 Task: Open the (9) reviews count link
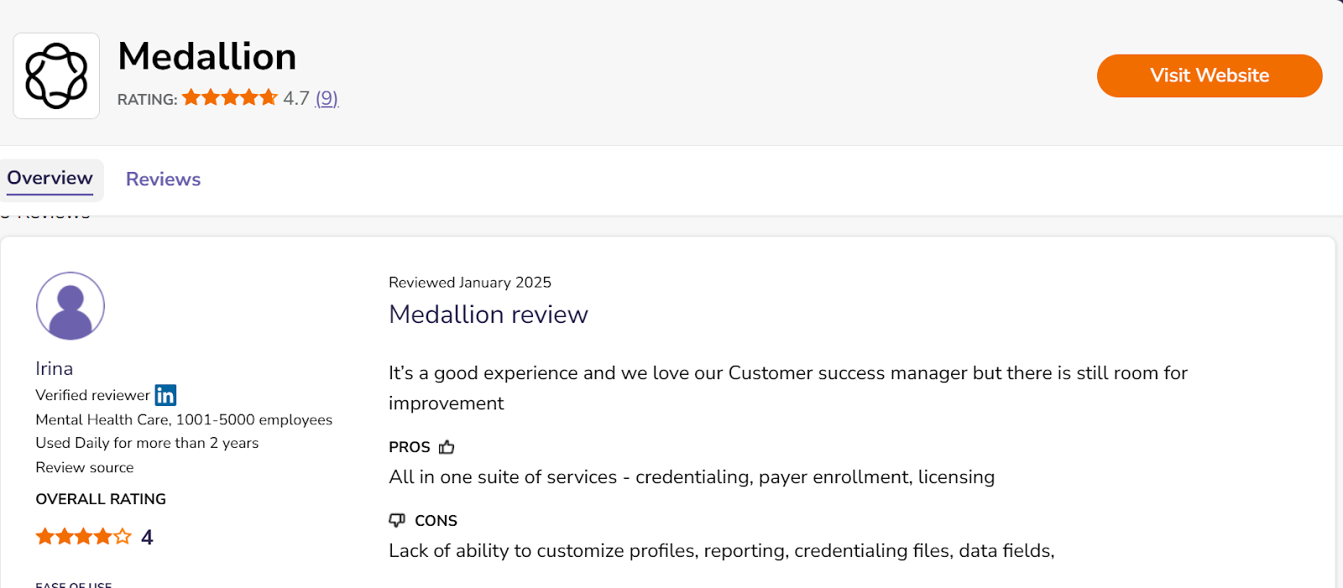[327, 99]
